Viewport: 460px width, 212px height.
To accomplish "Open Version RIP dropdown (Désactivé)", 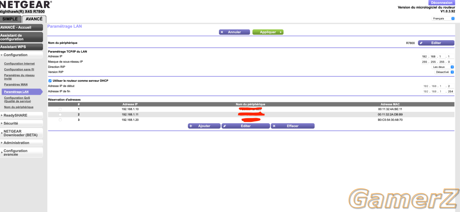I will 444,72.
